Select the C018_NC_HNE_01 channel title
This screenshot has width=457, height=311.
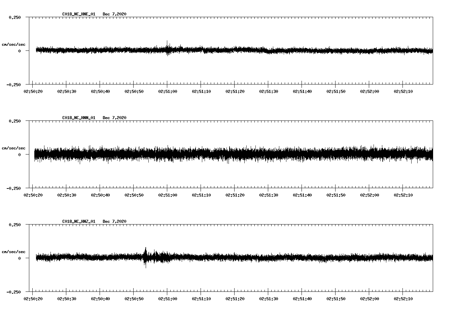pos(78,14)
